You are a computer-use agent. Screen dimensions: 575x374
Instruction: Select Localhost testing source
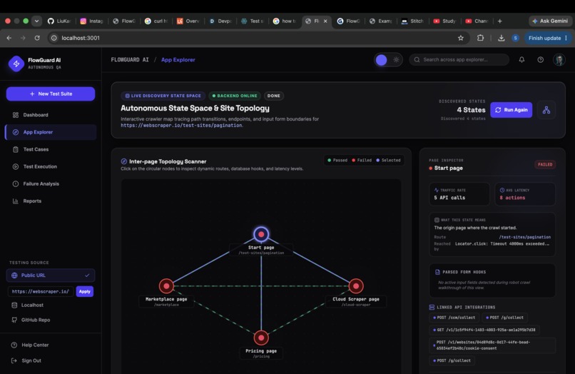coord(51,305)
